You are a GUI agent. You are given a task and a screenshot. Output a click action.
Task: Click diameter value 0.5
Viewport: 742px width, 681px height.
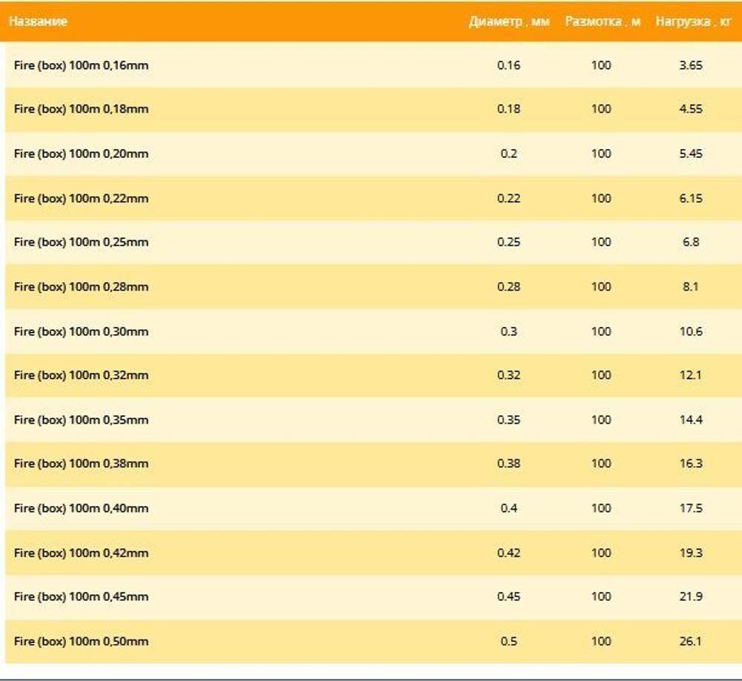(509, 641)
